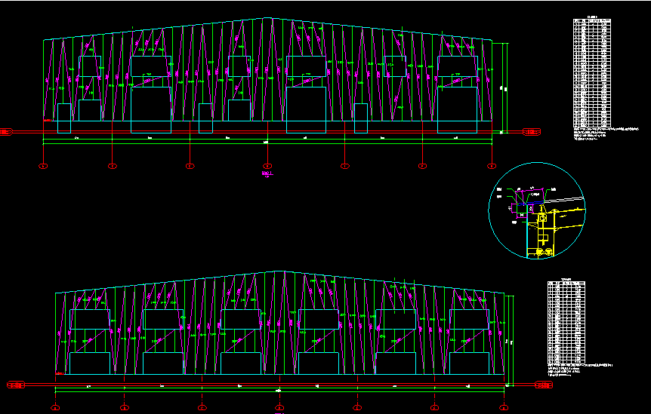Click the drawing title text below upper elevation

coord(267,174)
